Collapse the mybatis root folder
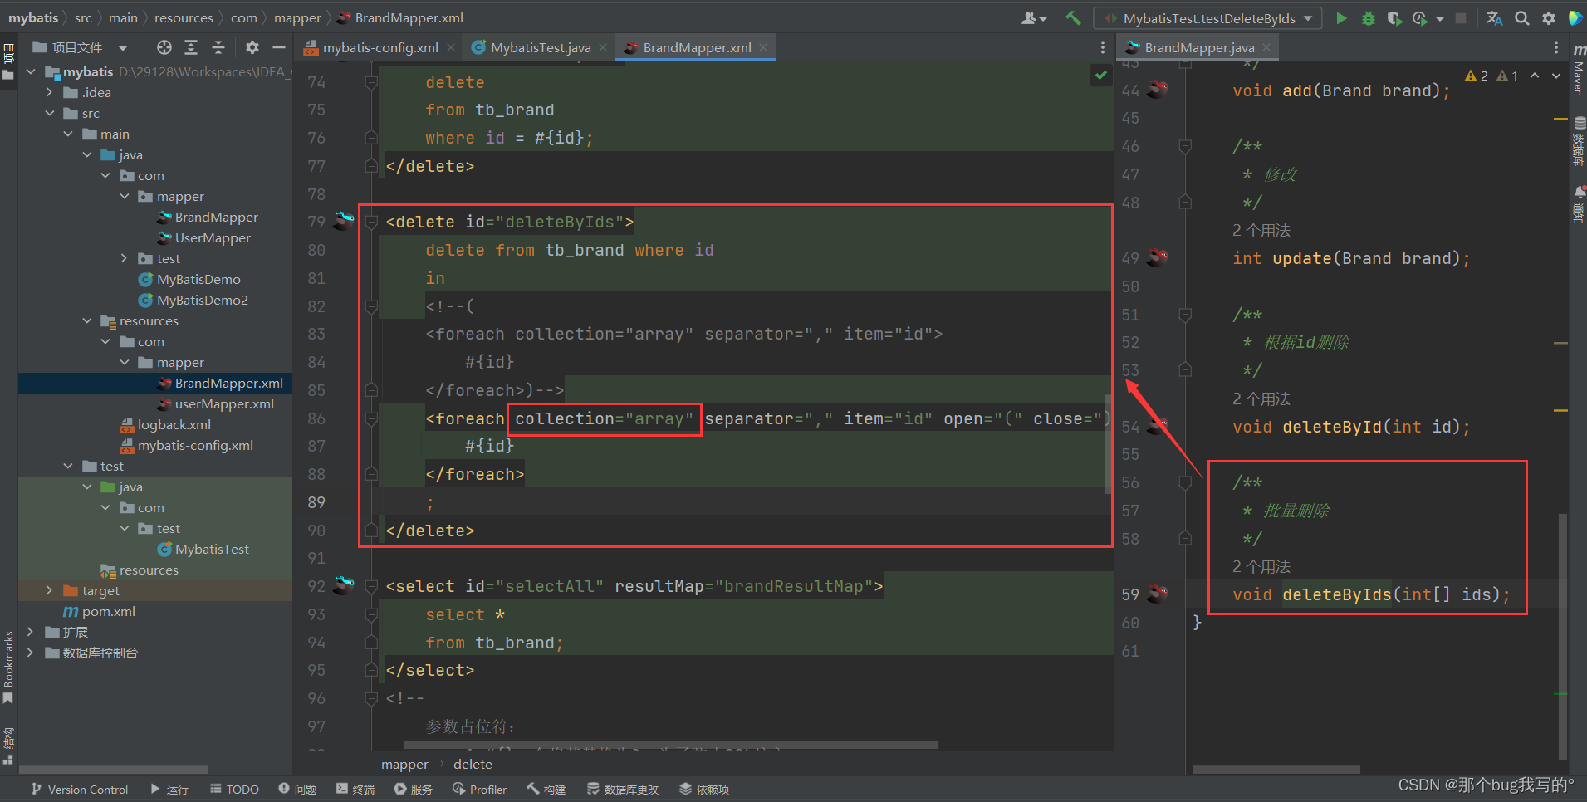This screenshot has height=802, width=1587. click(31, 72)
